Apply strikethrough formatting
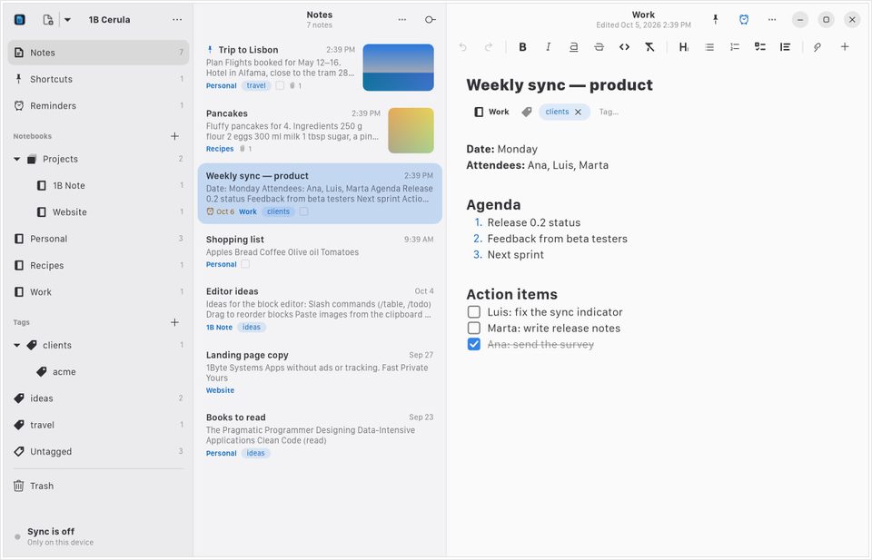 (x=599, y=47)
